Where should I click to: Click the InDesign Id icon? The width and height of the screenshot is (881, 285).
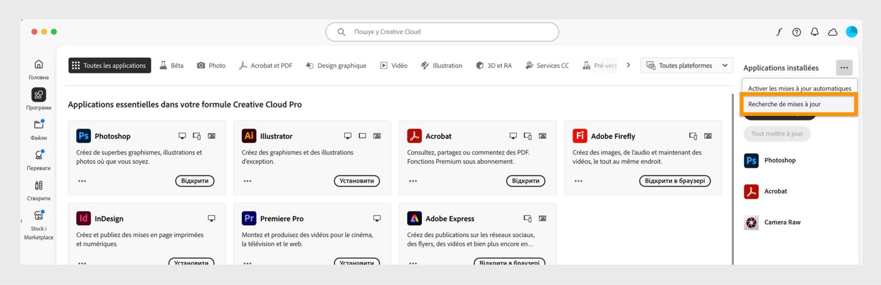coord(84,218)
